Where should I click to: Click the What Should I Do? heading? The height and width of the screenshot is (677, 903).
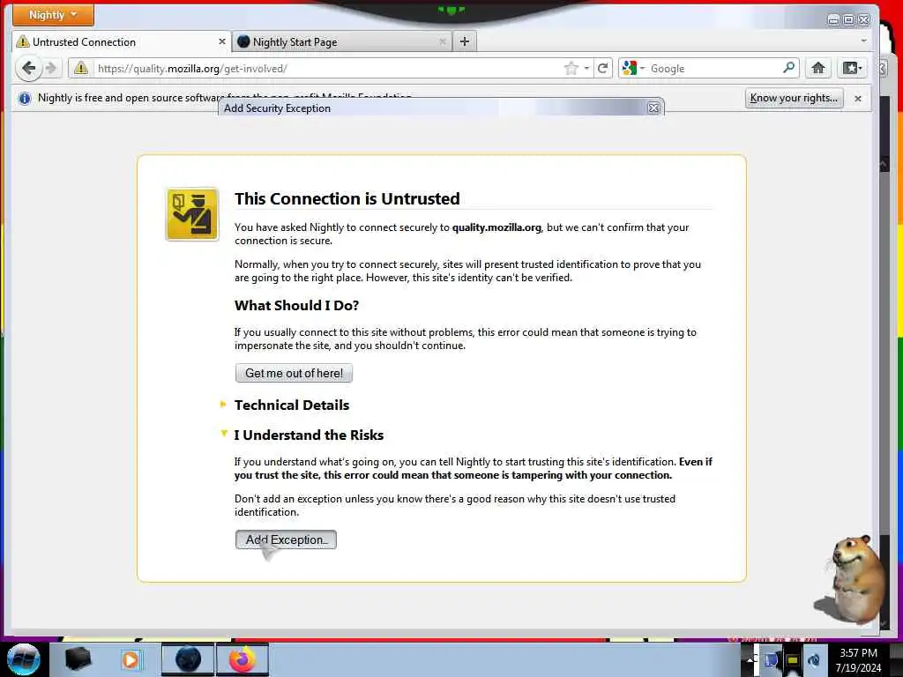tap(296, 305)
